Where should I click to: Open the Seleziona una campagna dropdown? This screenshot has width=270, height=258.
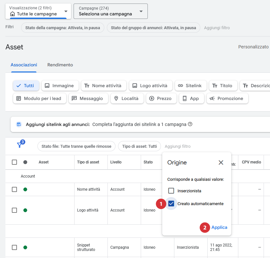point(111,11)
